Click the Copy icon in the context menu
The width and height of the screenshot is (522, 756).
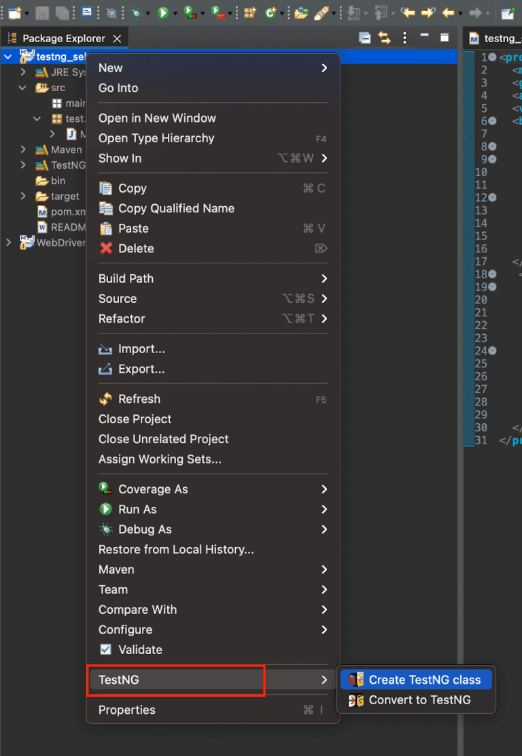105,188
